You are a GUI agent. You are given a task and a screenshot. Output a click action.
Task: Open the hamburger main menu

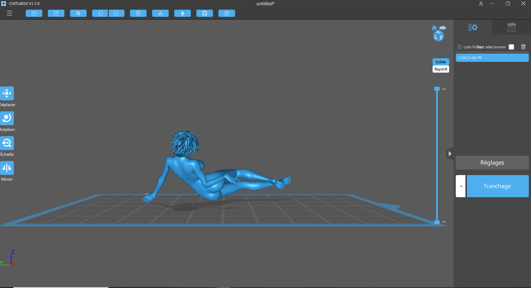[x=10, y=13]
